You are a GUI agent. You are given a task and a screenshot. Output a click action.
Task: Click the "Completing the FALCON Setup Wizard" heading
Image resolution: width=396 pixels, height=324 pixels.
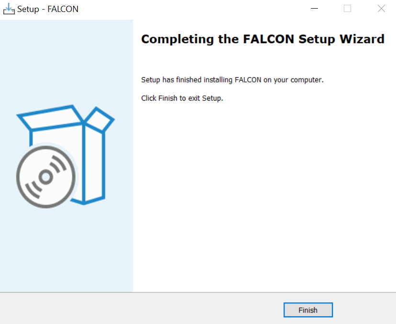point(263,39)
